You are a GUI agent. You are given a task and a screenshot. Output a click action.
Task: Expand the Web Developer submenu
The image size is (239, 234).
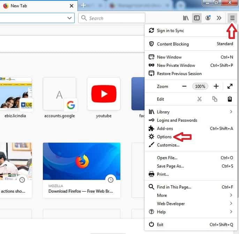coord(191,204)
